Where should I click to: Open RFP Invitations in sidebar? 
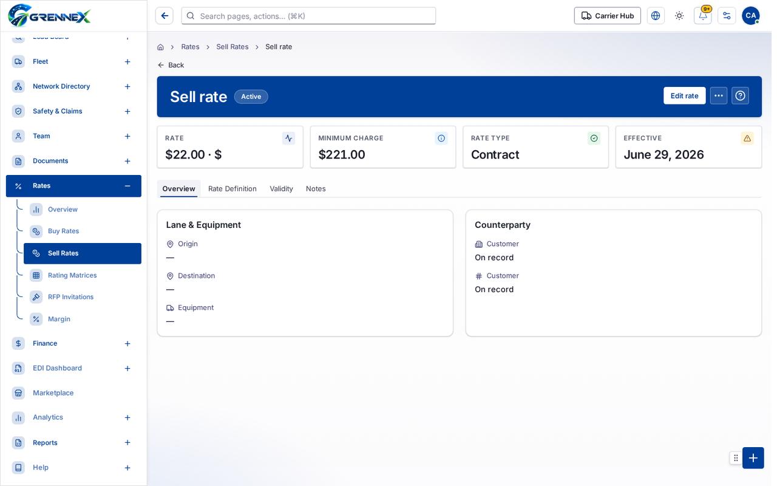(x=83, y=297)
